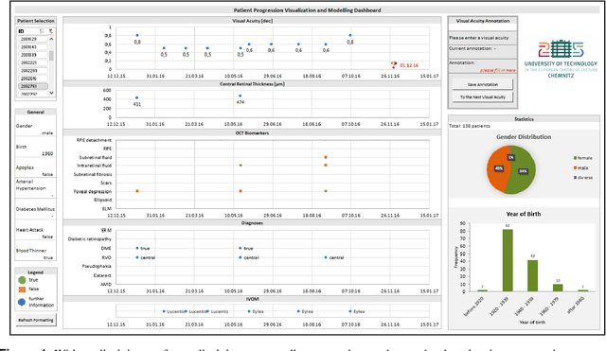
Task: Click the Diagnoses chart title
Action: tap(253, 223)
